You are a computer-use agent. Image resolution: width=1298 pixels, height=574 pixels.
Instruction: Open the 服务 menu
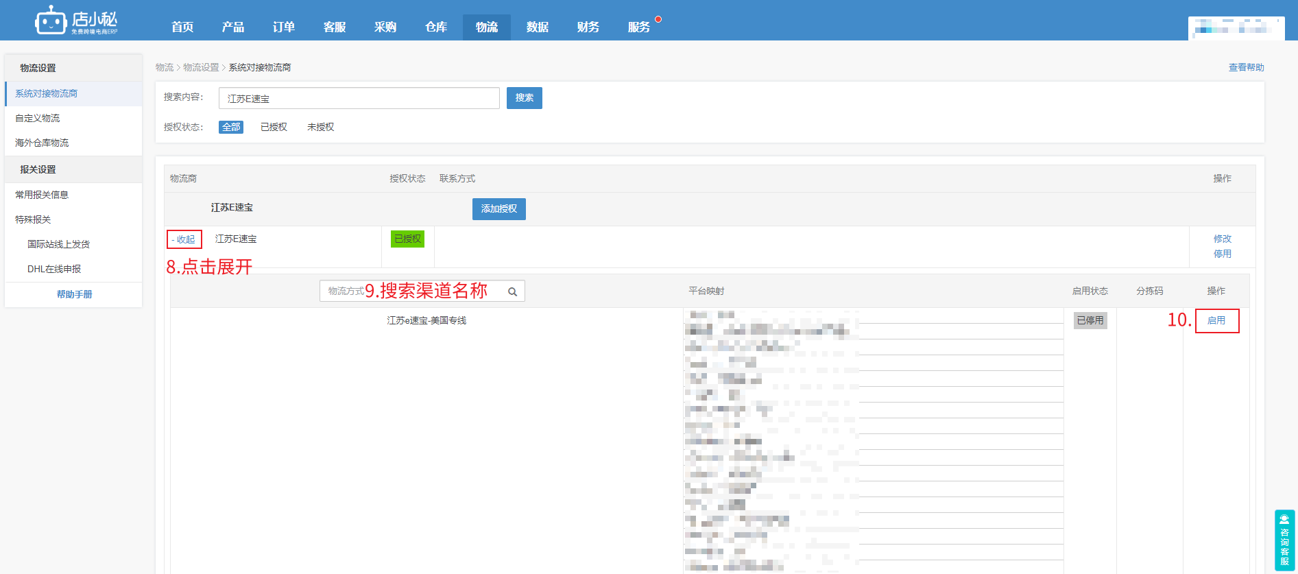pos(639,27)
